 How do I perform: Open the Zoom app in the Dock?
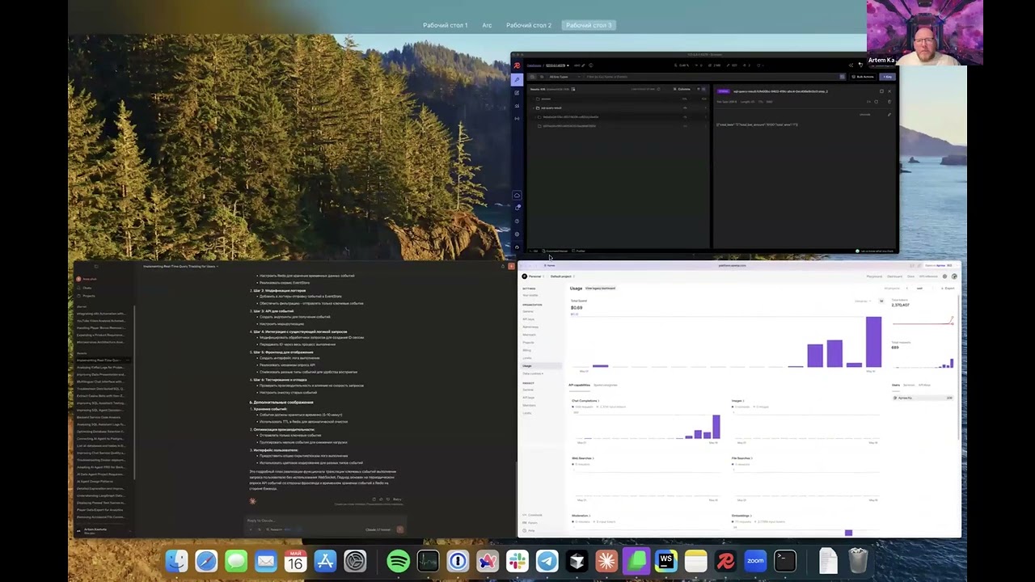[755, 561]
